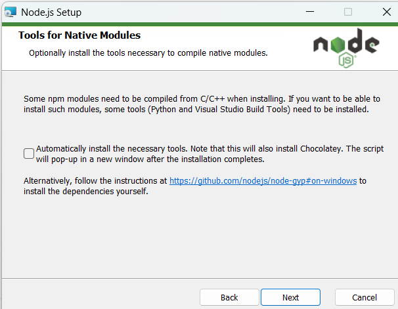Go back to the previous setup step
Screen dimensions: 398x309
click(x=229, y=297)
